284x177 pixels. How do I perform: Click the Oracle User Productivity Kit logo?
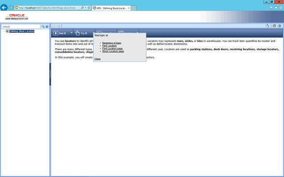[17, 17]
